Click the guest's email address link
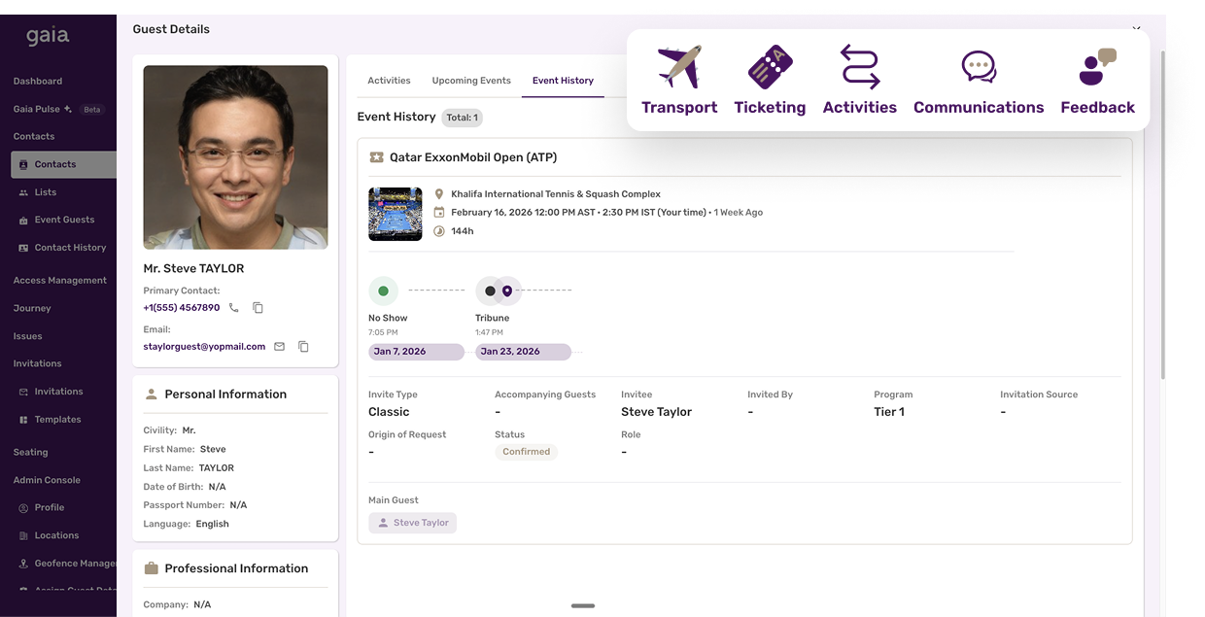Image resolution: width=1205 pixels, height=617 pixels. tap(204, 346)
